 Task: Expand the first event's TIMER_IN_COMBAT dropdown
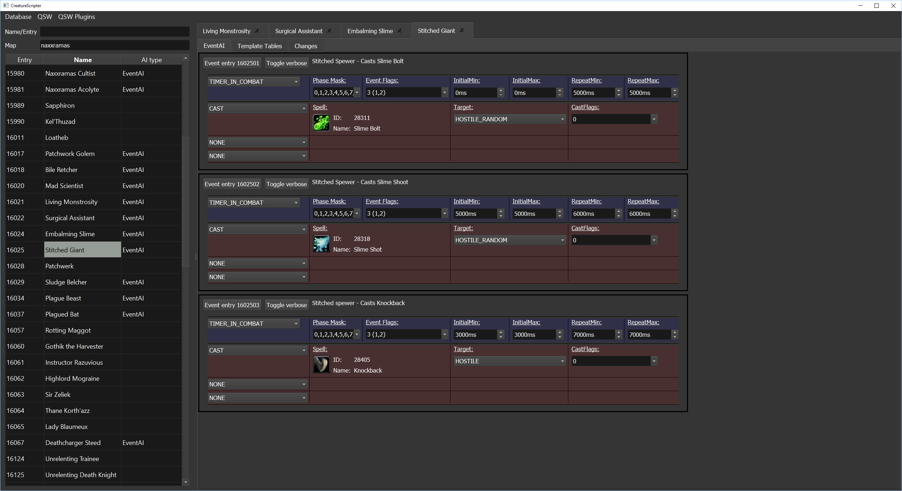253,82
